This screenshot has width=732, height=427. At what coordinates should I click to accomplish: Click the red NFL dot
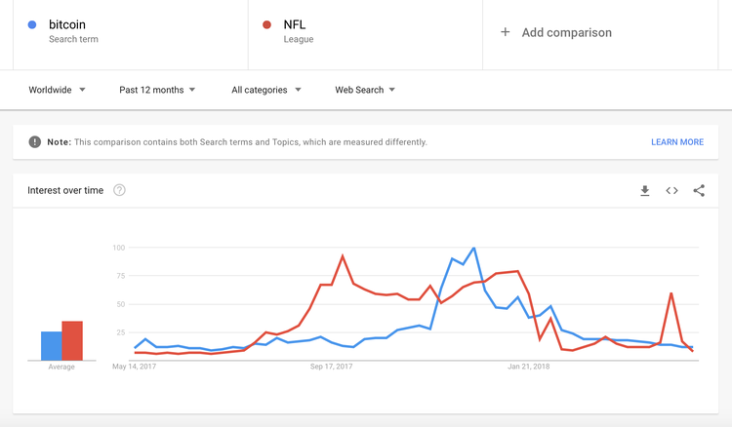click(267, 25)
